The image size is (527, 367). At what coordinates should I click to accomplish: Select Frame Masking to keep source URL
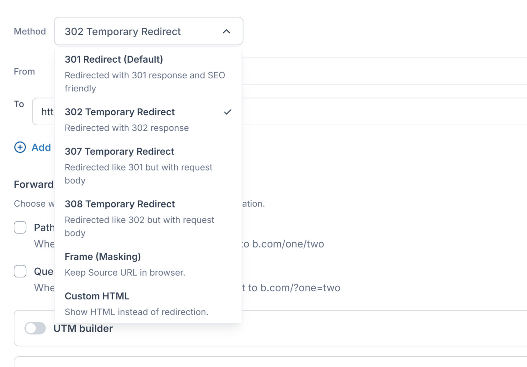tap(103, 256)
